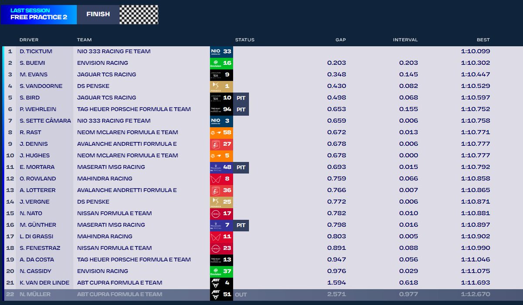The height and width of the screenshot is (305, 523).
Task: Select driver J. DENNIS
Action: pyautogui.click(x=34, y=144)
